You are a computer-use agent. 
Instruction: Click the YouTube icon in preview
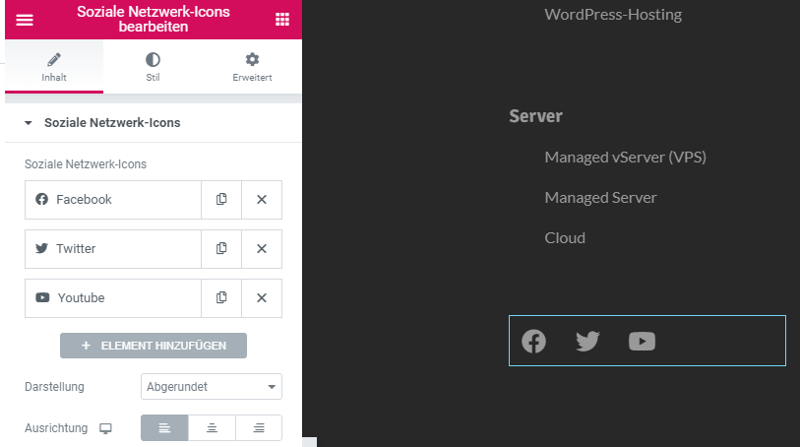[642, 341]
